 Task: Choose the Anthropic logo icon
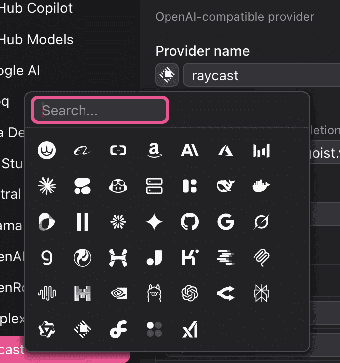tap(190, 150)
